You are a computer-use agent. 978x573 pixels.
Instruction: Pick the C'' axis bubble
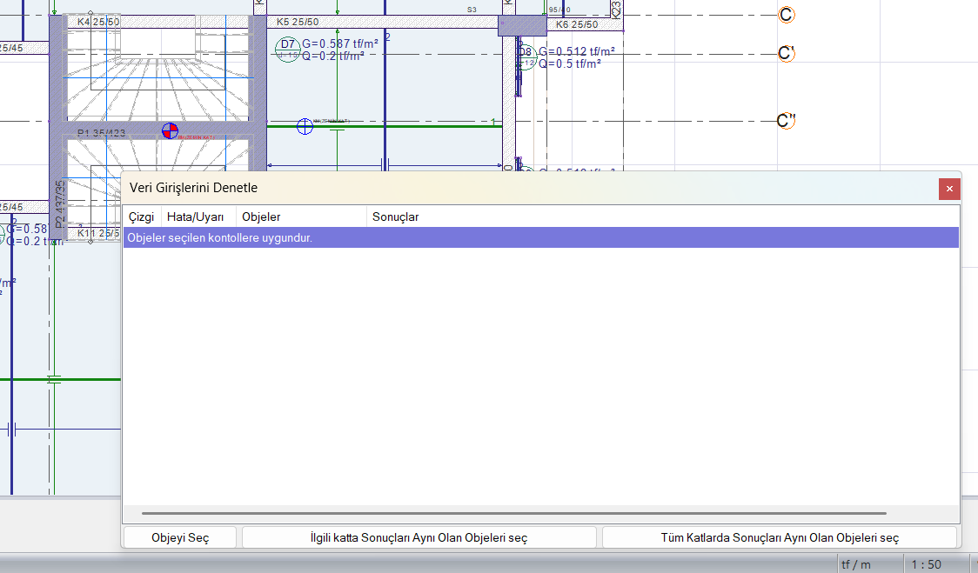(787, 121)
